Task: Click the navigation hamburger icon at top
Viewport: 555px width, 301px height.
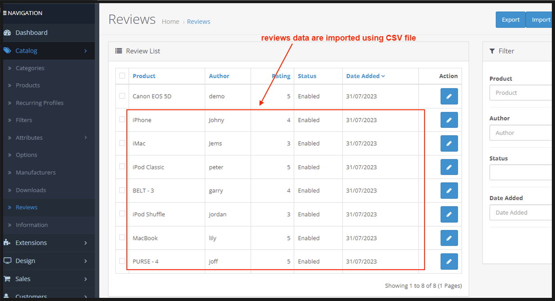Action: [4, 13]
